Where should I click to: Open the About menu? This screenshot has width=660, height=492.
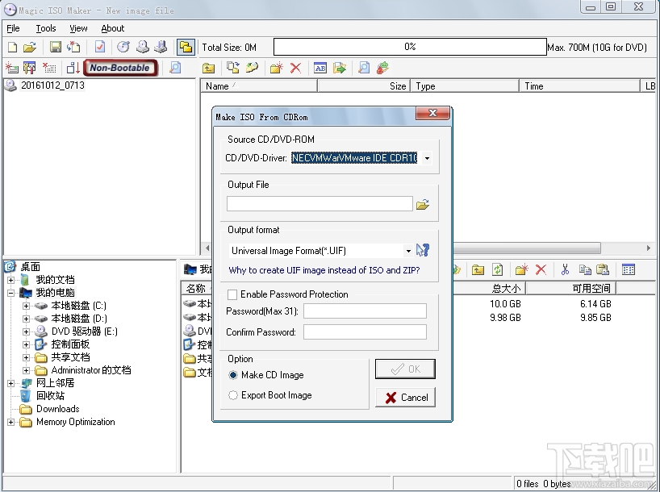point(112,28)
